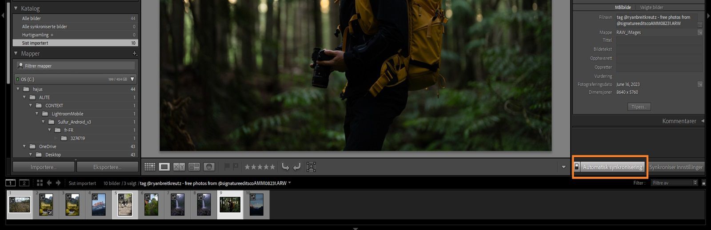Screen dimensions: 711x230
Task: Click the Automatisk synkronisering button
Action: [612, 167]
